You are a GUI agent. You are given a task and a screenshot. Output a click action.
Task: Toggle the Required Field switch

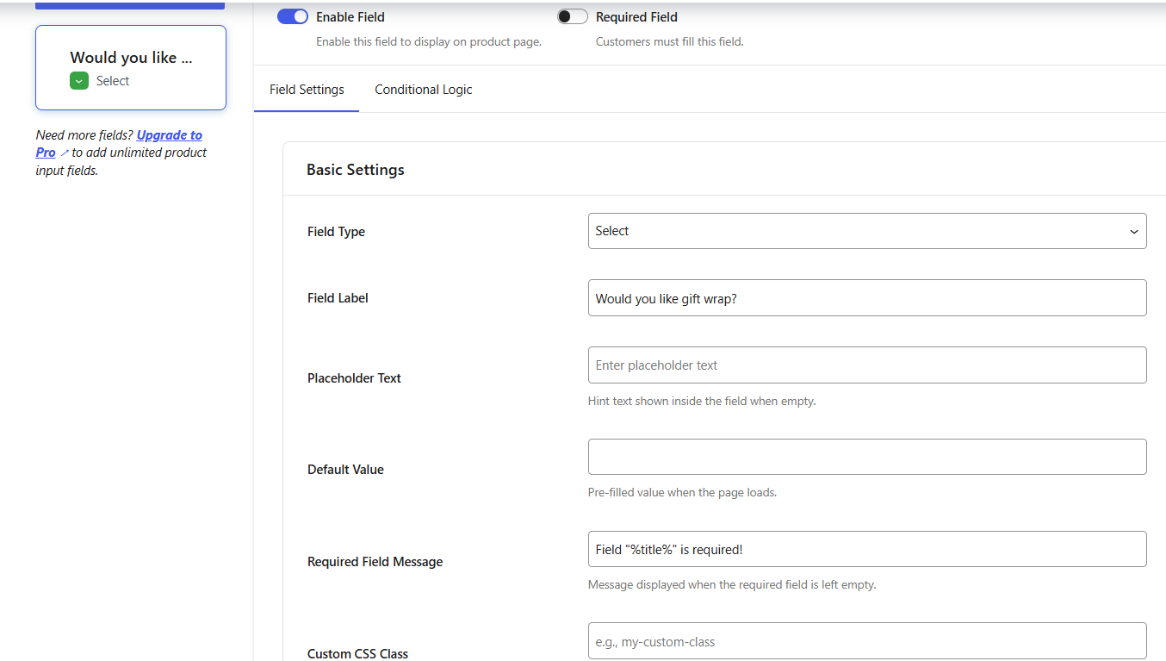click(x=573, y=16)
